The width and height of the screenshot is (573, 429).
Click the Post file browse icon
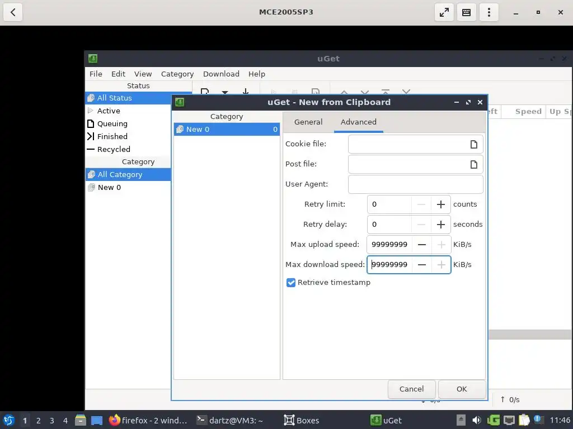click(473, 165)
